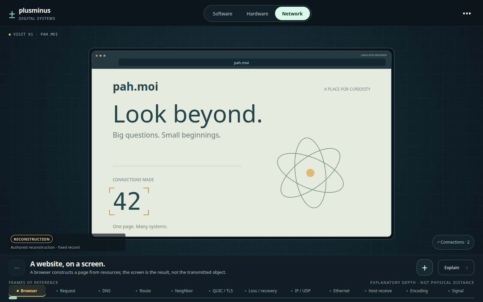
Task: Click 'One page. Many systems.' text
Action: [x=140, y=227]
